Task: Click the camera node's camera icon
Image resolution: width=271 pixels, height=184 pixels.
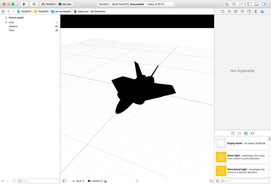Action: (x=57, y=26)
